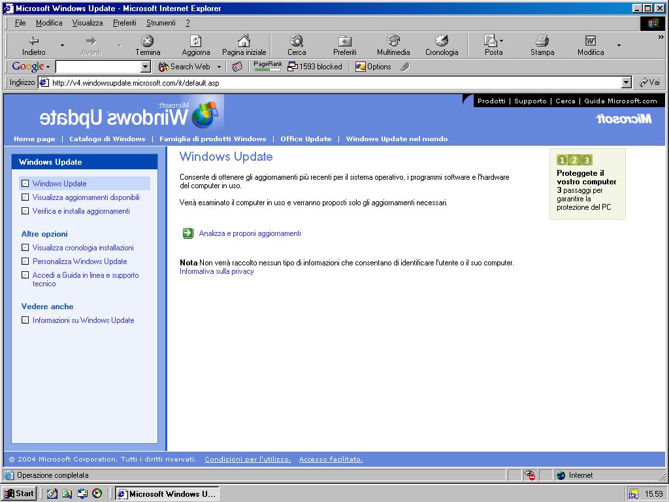Open the Modifica menu

pos(49,23)
